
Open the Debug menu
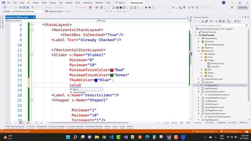pos(53,3)
